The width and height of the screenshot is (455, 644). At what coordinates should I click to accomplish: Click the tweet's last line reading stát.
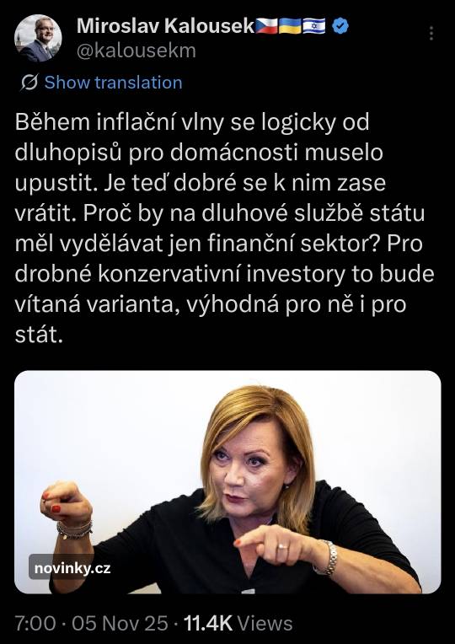39,335
